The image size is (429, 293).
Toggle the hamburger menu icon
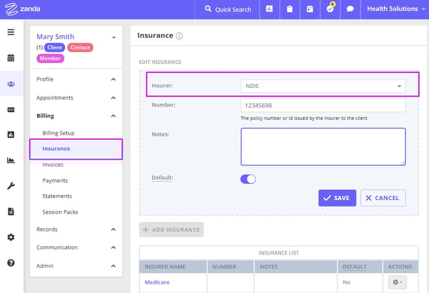tap(11, 32)
